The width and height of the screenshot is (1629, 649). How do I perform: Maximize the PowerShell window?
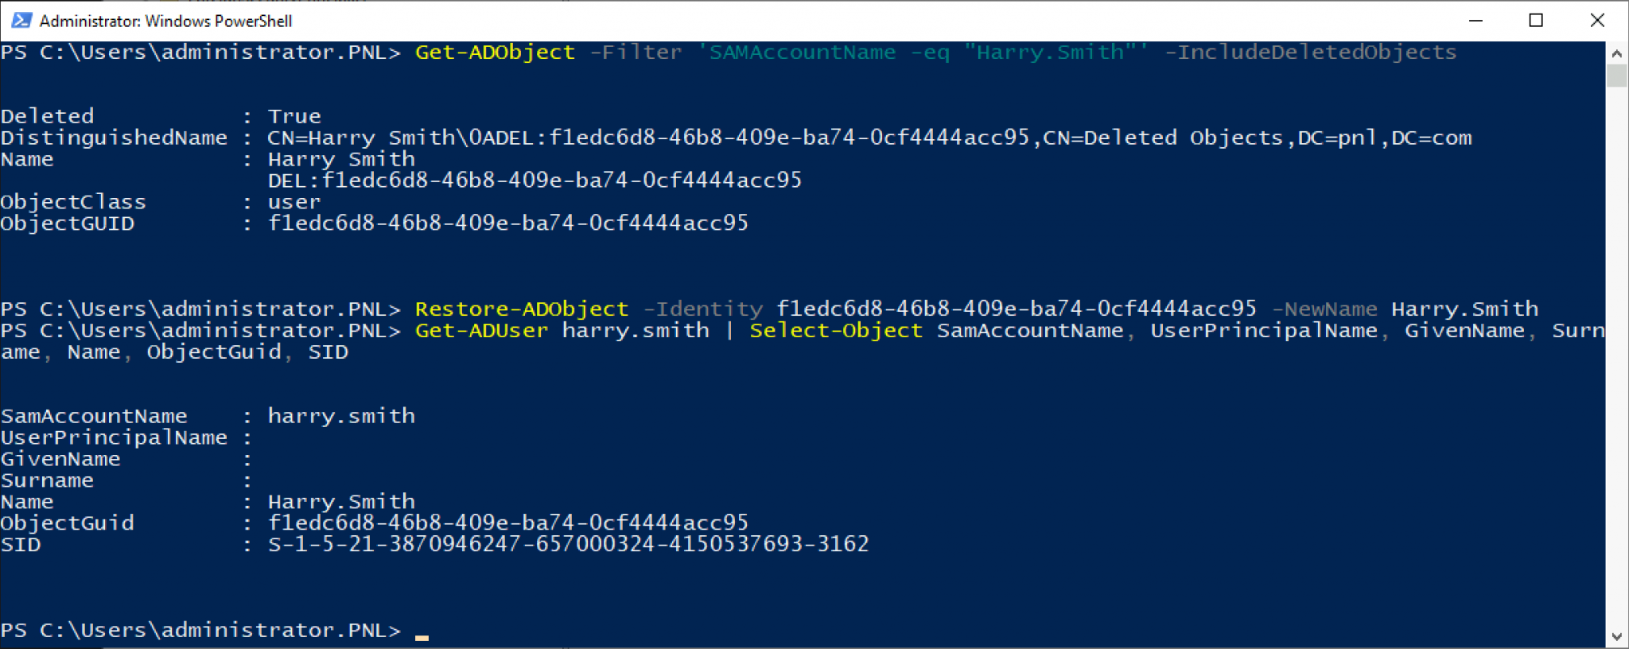click(1536, 21)
